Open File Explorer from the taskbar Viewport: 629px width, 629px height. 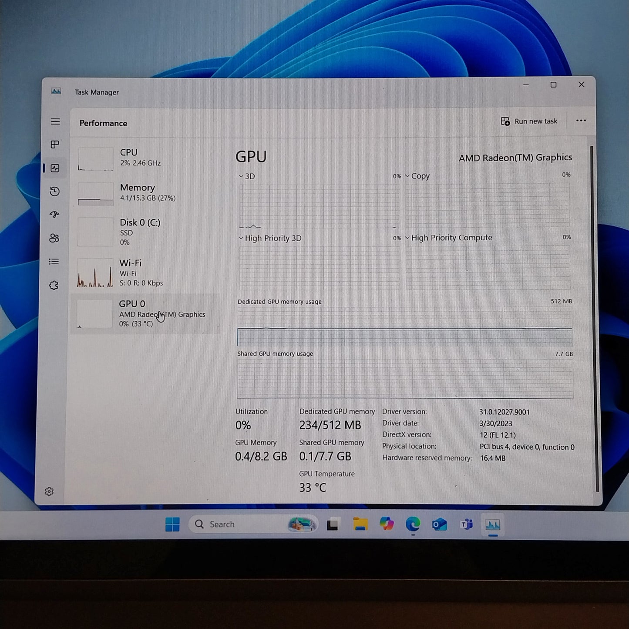pos(360,524)
